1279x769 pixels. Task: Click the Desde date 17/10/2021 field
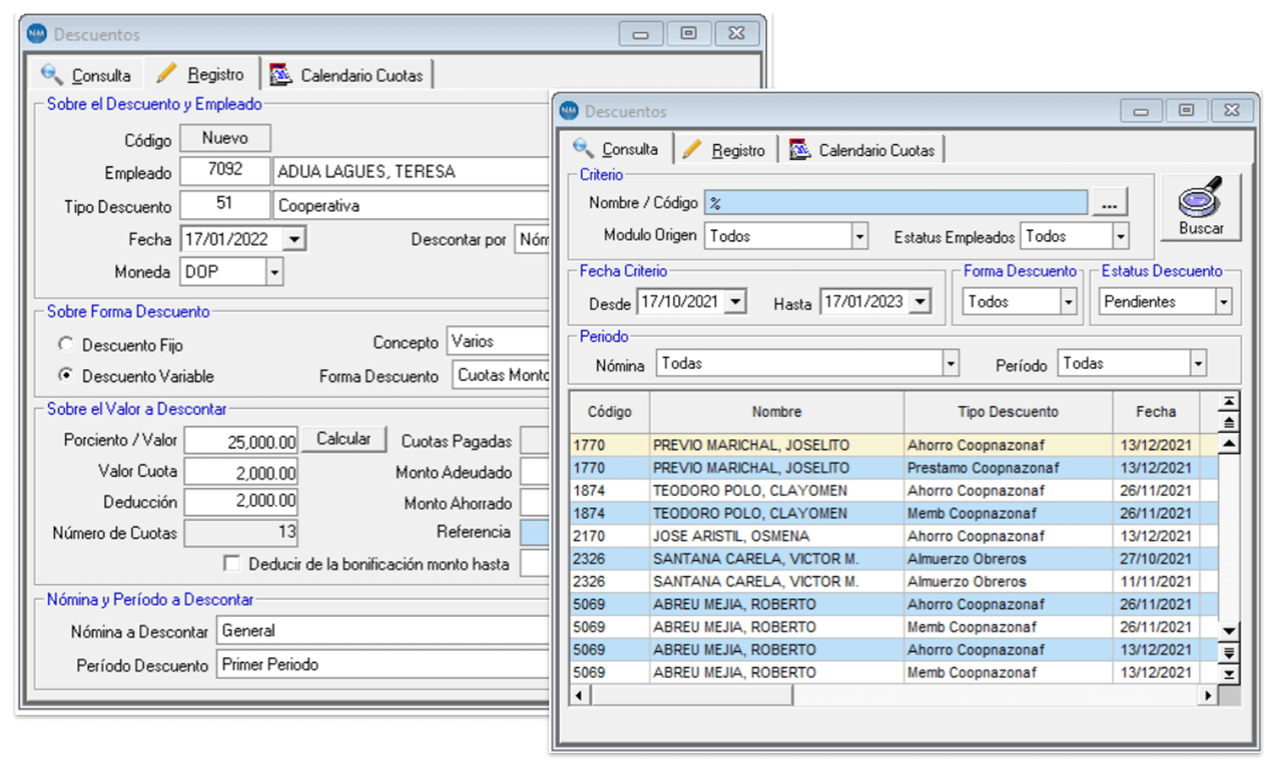(682, 301)
